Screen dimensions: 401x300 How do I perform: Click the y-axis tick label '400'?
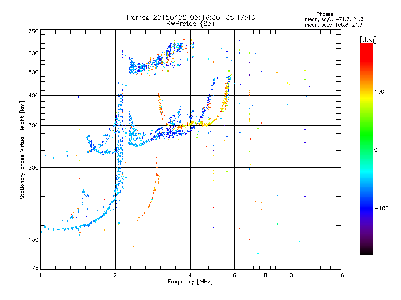(33, 96)
